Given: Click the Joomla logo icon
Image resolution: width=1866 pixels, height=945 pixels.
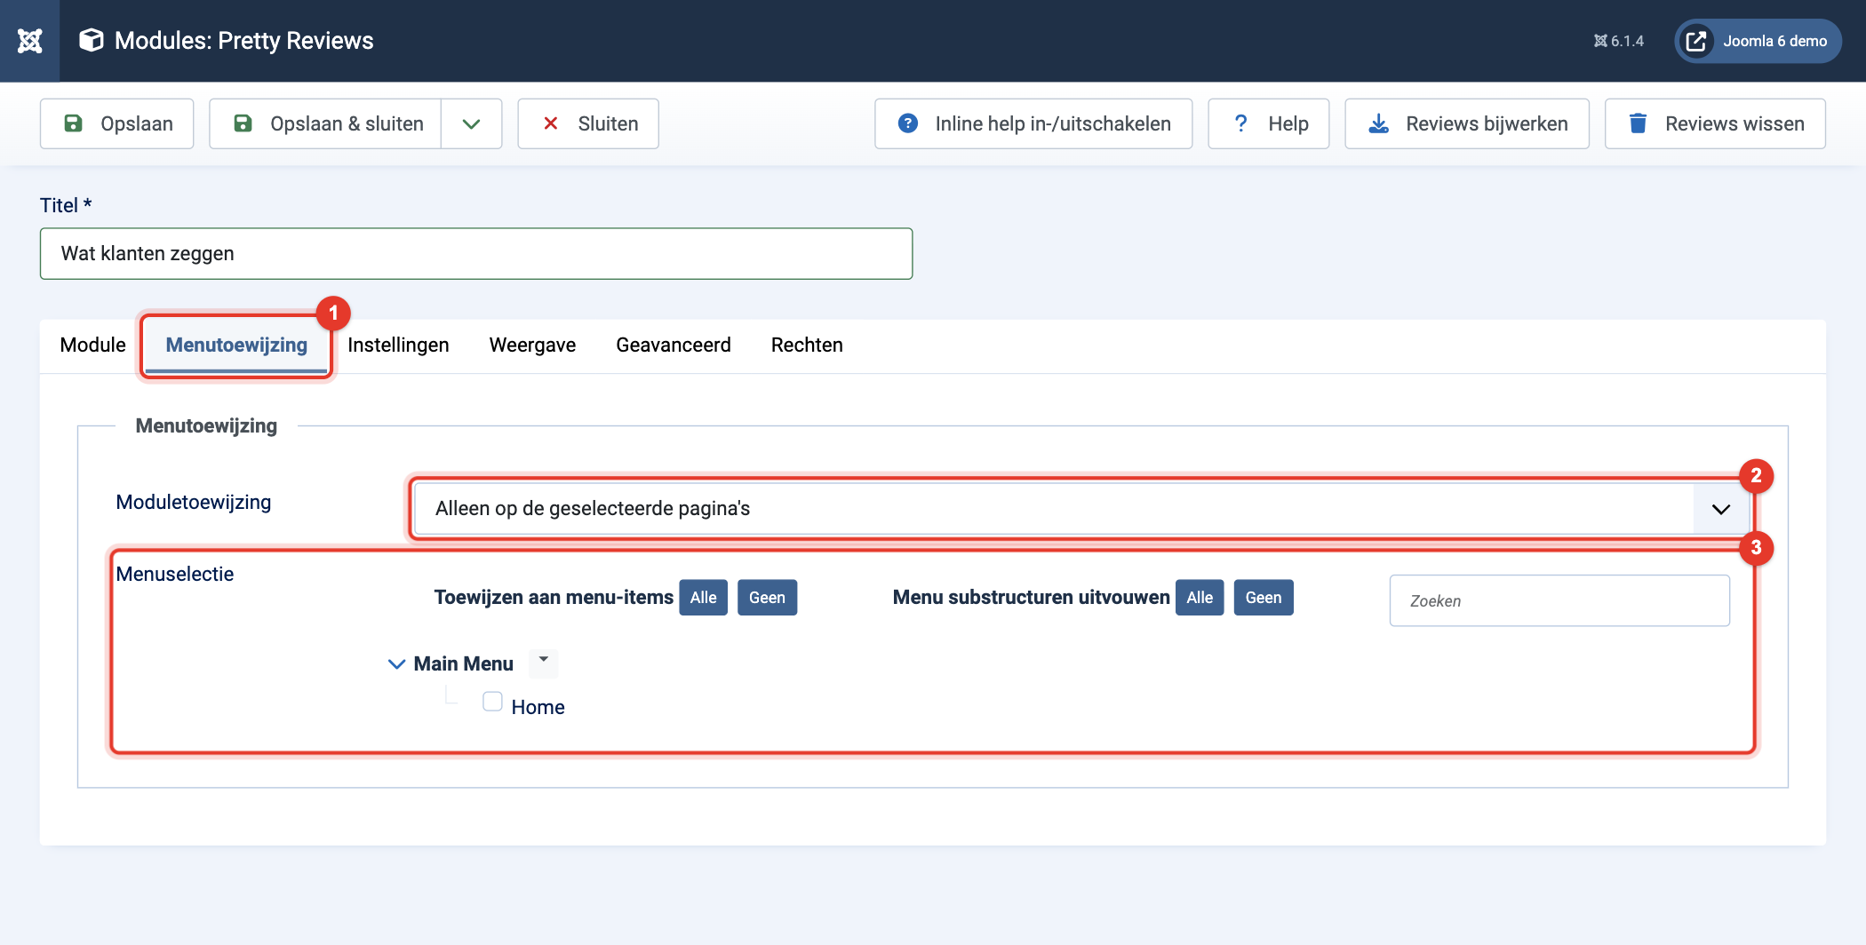Looking at the screenshot, I should (x=29, y=41).
